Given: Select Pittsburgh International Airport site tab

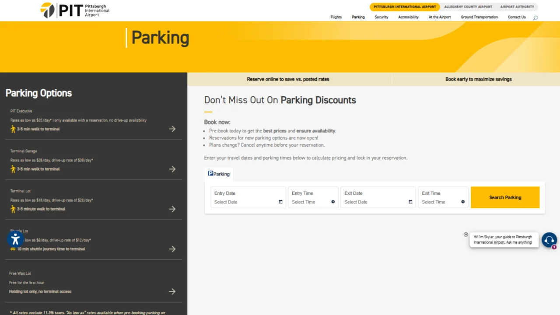Looking at the screenshot, I should pos(405,7).
